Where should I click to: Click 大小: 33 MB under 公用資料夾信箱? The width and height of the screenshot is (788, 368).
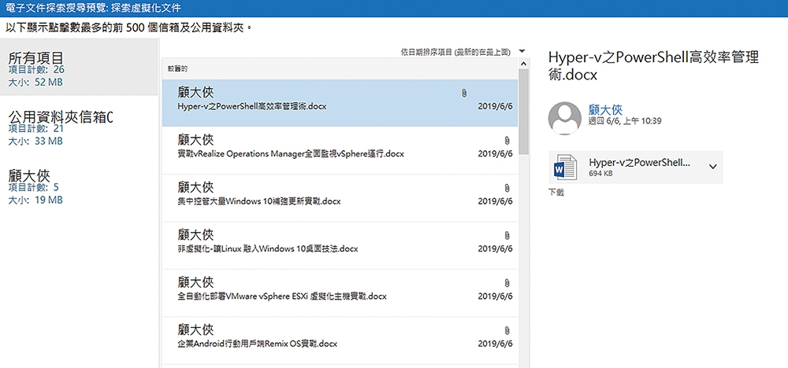[35, 142]
